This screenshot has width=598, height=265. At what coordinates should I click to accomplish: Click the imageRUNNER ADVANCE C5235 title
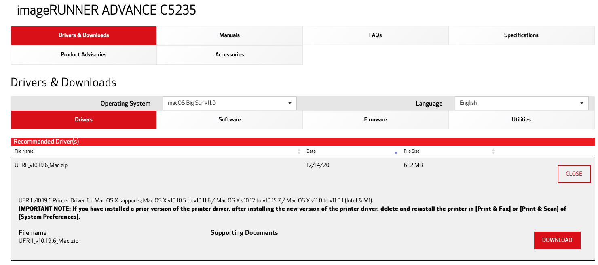[106, 10]
